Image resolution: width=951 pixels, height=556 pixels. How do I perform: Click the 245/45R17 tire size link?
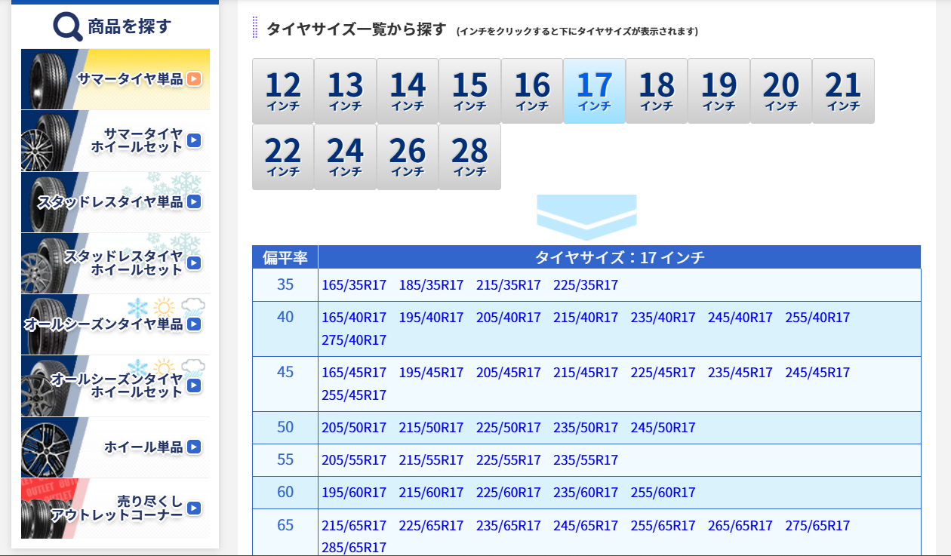817,373
